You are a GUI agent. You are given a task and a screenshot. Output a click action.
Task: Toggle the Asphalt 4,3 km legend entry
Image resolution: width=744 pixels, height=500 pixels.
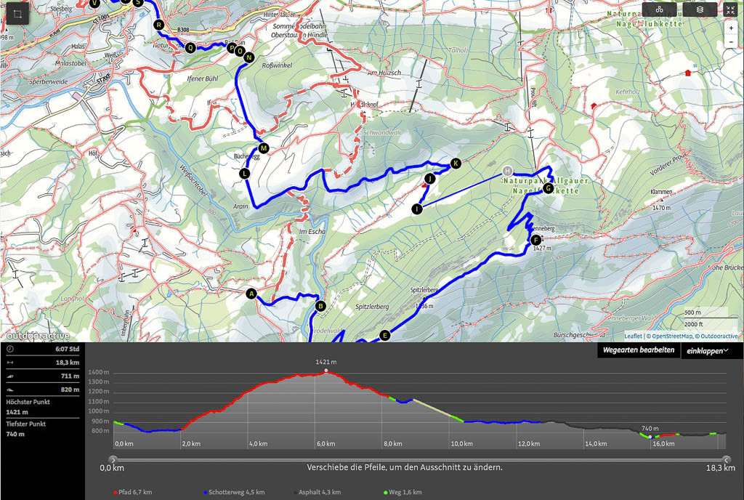click(324, 492)
